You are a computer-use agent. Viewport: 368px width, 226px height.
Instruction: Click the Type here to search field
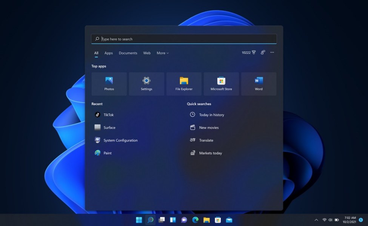184,39
